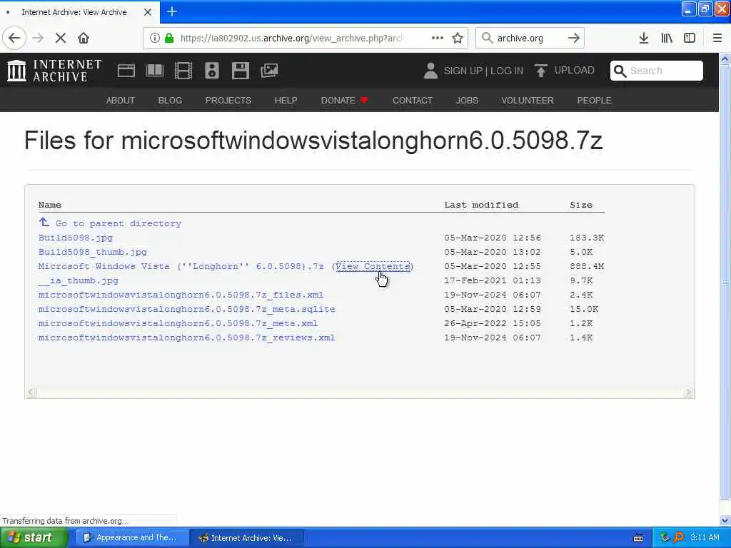Open the ABOUT menu item
731x548 pixels.
click(120, 100)
